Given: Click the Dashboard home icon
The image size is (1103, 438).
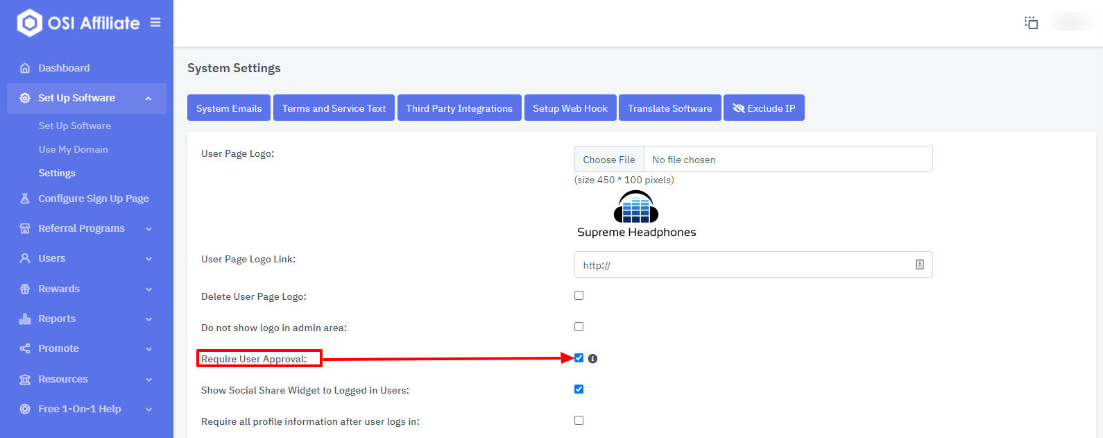Looking at the screenshot, I should point(25,68).
